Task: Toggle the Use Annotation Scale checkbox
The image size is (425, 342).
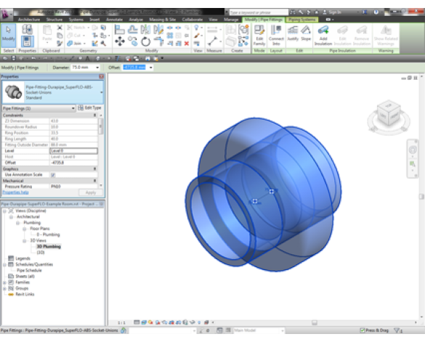Action: [x=53, y=175]
